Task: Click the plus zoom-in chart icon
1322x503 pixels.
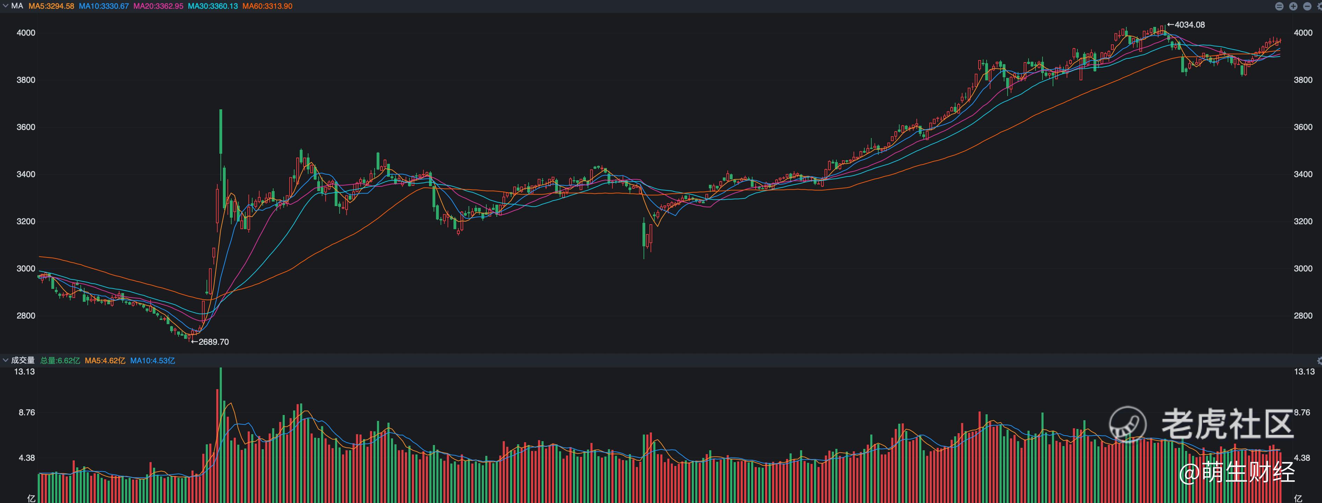Action: coord(1293,6)
